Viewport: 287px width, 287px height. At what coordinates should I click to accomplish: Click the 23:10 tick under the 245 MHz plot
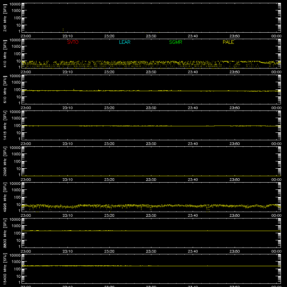[x=67, y=36]
